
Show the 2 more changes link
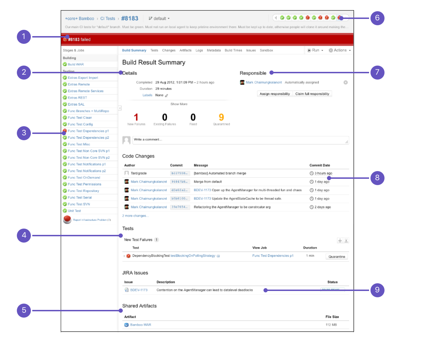click(135, 216)
